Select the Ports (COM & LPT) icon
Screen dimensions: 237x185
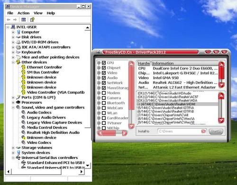pyautogui.click(x=18, y=97)
